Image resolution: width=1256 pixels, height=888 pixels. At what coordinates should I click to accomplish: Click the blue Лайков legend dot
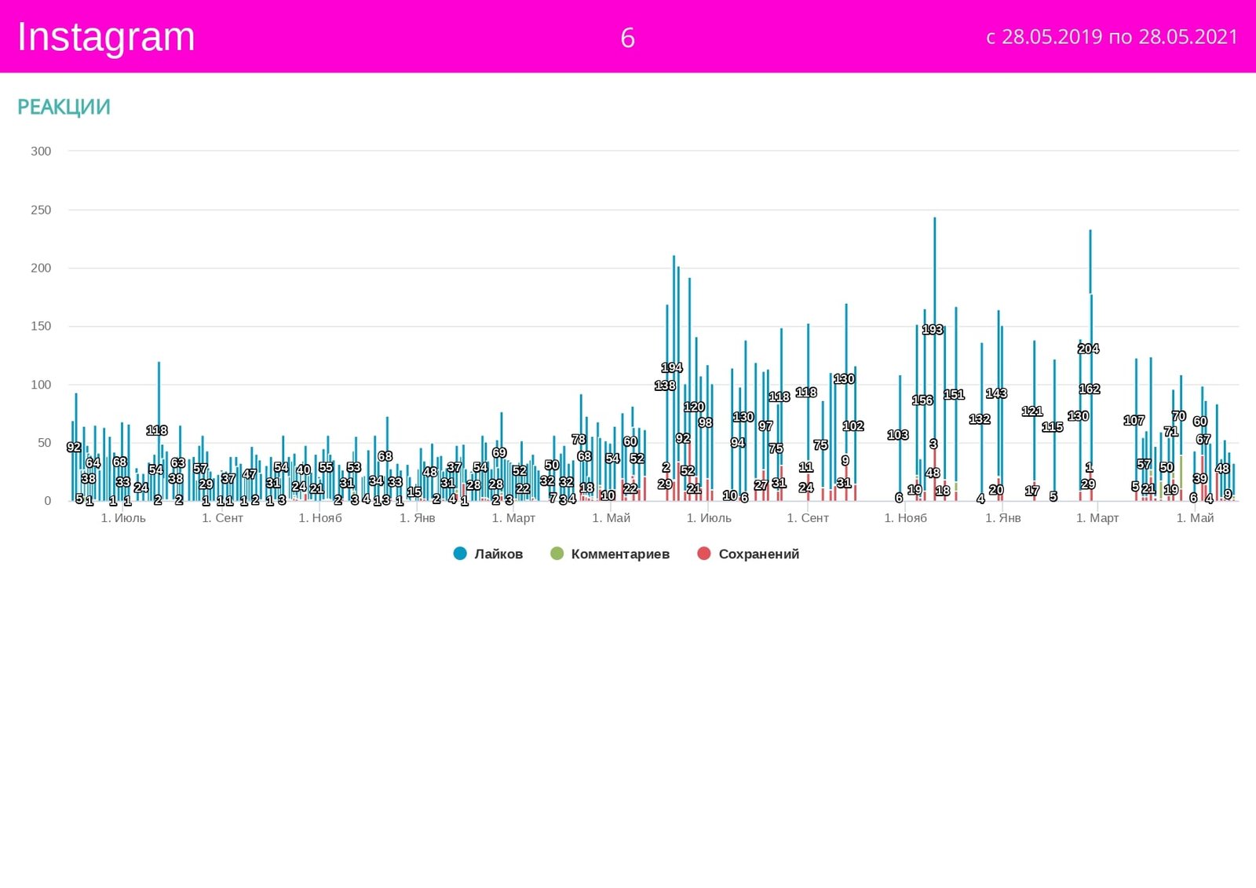point(460,554)
